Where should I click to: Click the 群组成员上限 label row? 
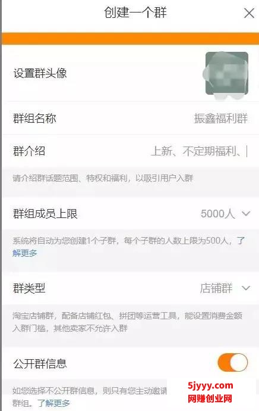[x=130, y=214]
